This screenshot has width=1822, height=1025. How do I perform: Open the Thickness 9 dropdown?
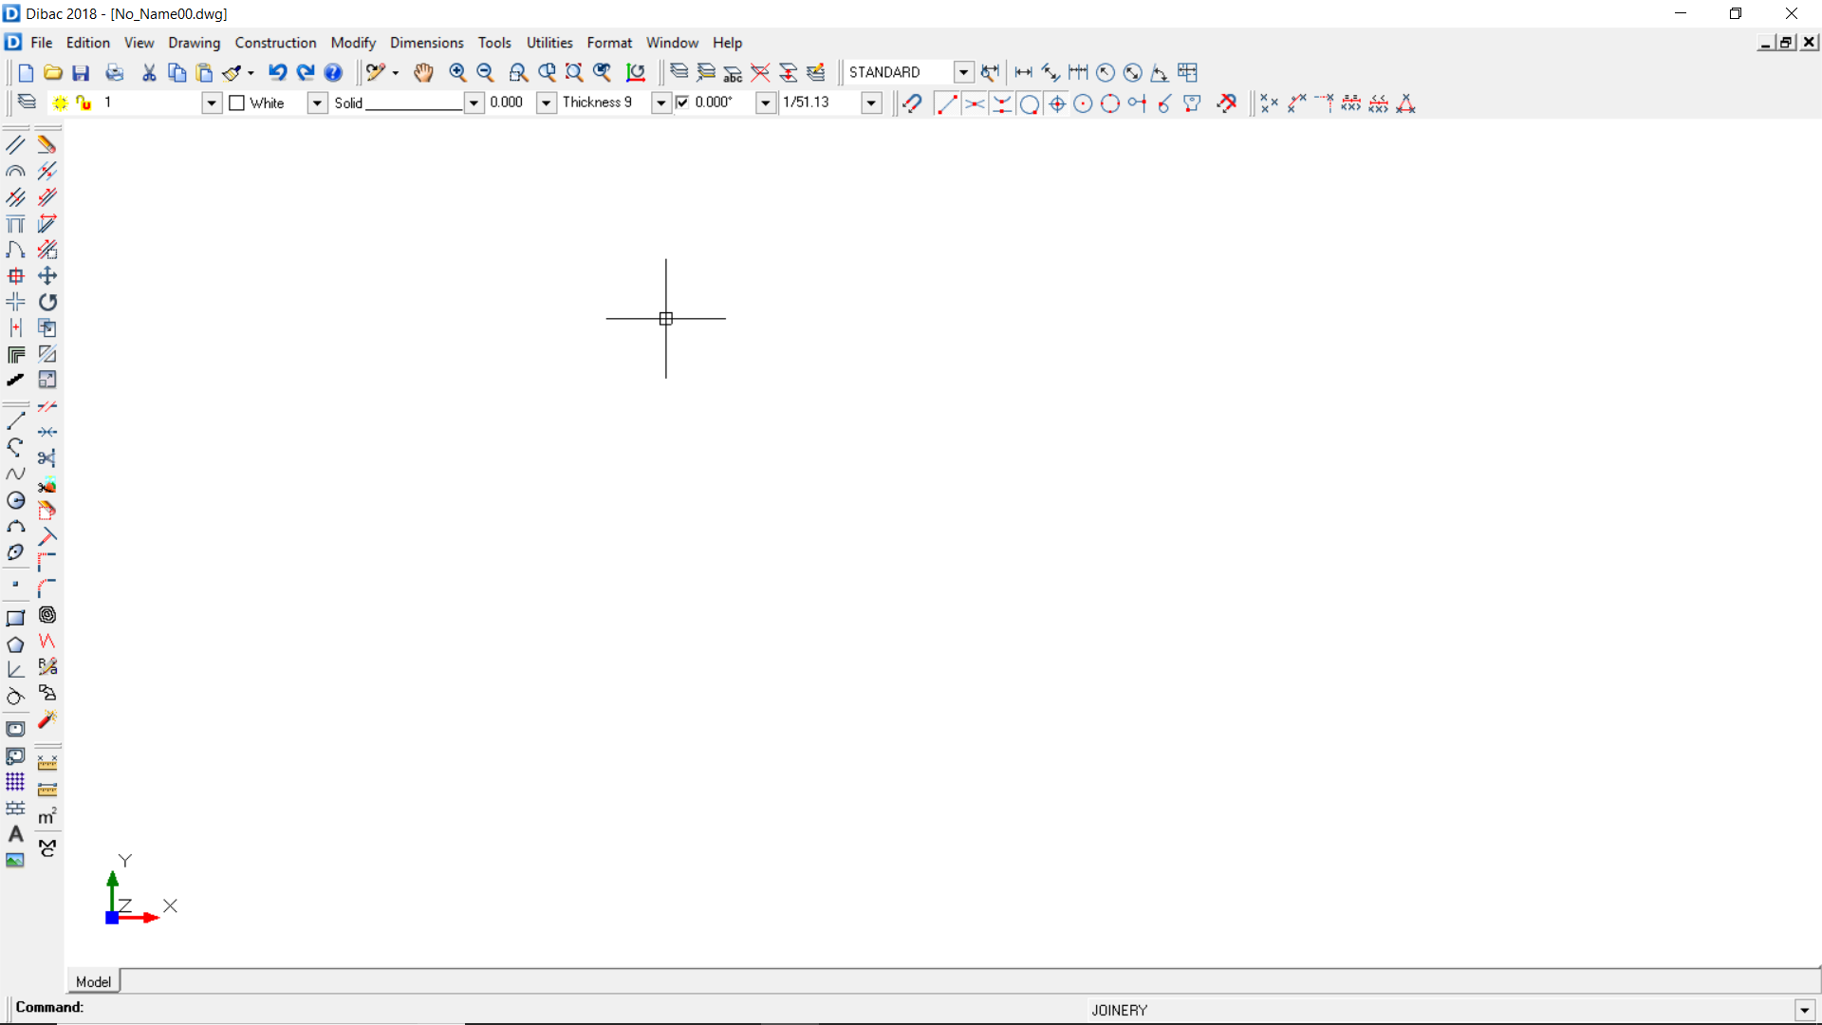(x=660, y=102)
